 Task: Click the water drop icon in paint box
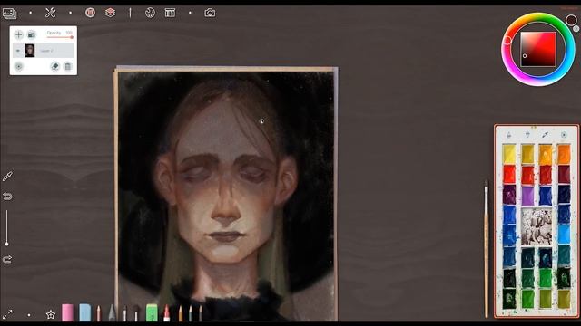(509, 135)
